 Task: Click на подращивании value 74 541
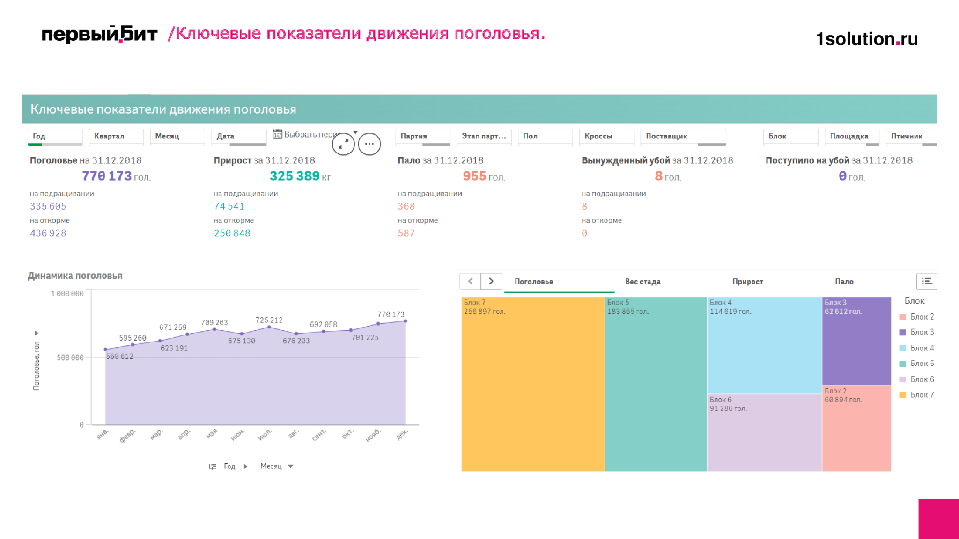pos(229,206)
